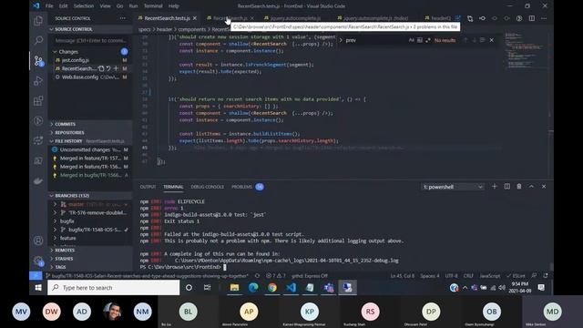This screenshot has width=583, height=328.
Task: Select 'Uncommitted changes' in File History
Action: pos(90,149)
